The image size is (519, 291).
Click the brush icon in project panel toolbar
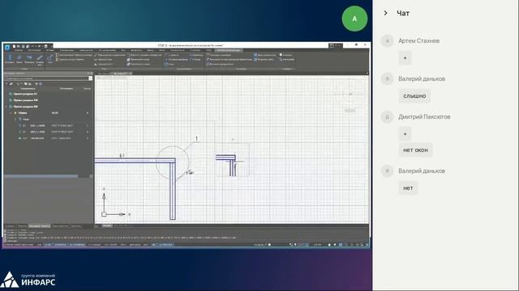(11, 84)
